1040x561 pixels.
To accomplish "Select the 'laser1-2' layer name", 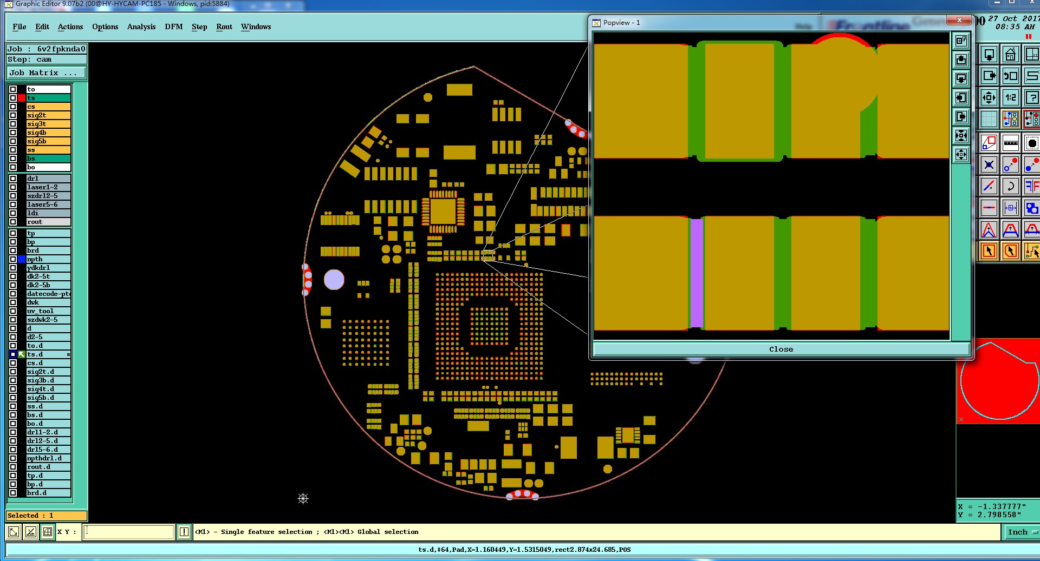I will point(49,187).
